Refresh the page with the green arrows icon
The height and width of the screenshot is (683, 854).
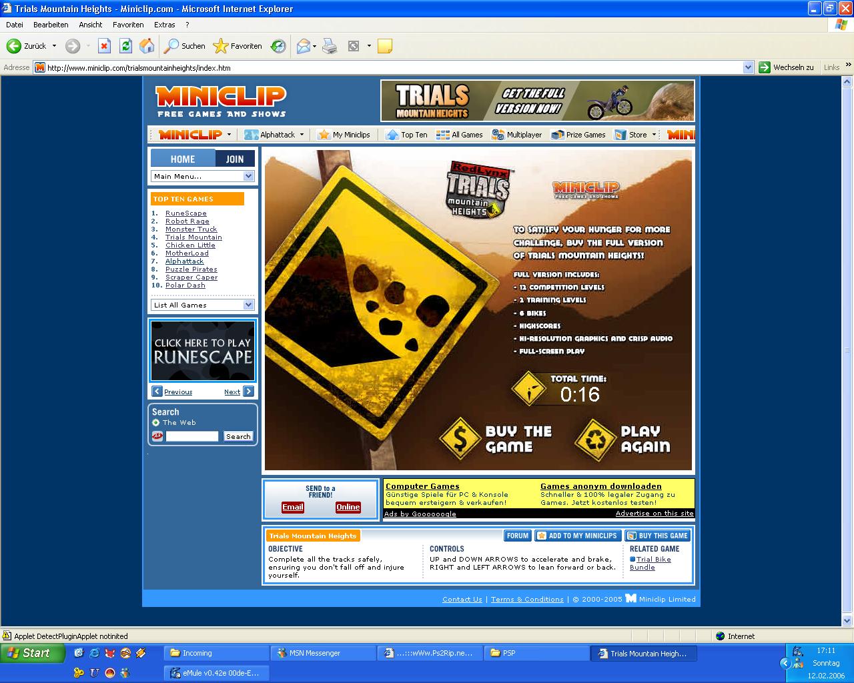[x=125, y=46]
